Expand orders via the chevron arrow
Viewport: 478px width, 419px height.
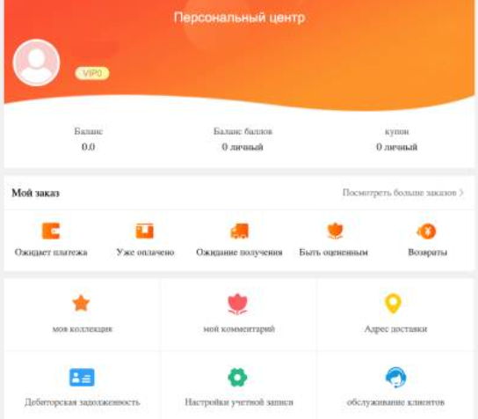point(461,193)
